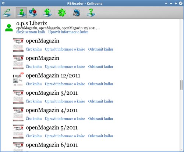Open the window menu arrow in title bar
The width and height of the screenshot is (184, 152).
pos(3,3)
